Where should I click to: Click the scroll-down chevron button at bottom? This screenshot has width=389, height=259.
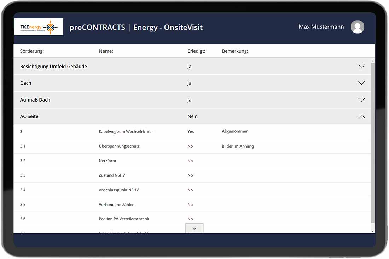(194, 229)
